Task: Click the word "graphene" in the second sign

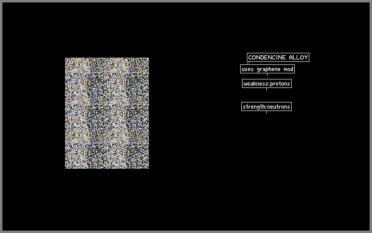Action: tap(269, 69)
